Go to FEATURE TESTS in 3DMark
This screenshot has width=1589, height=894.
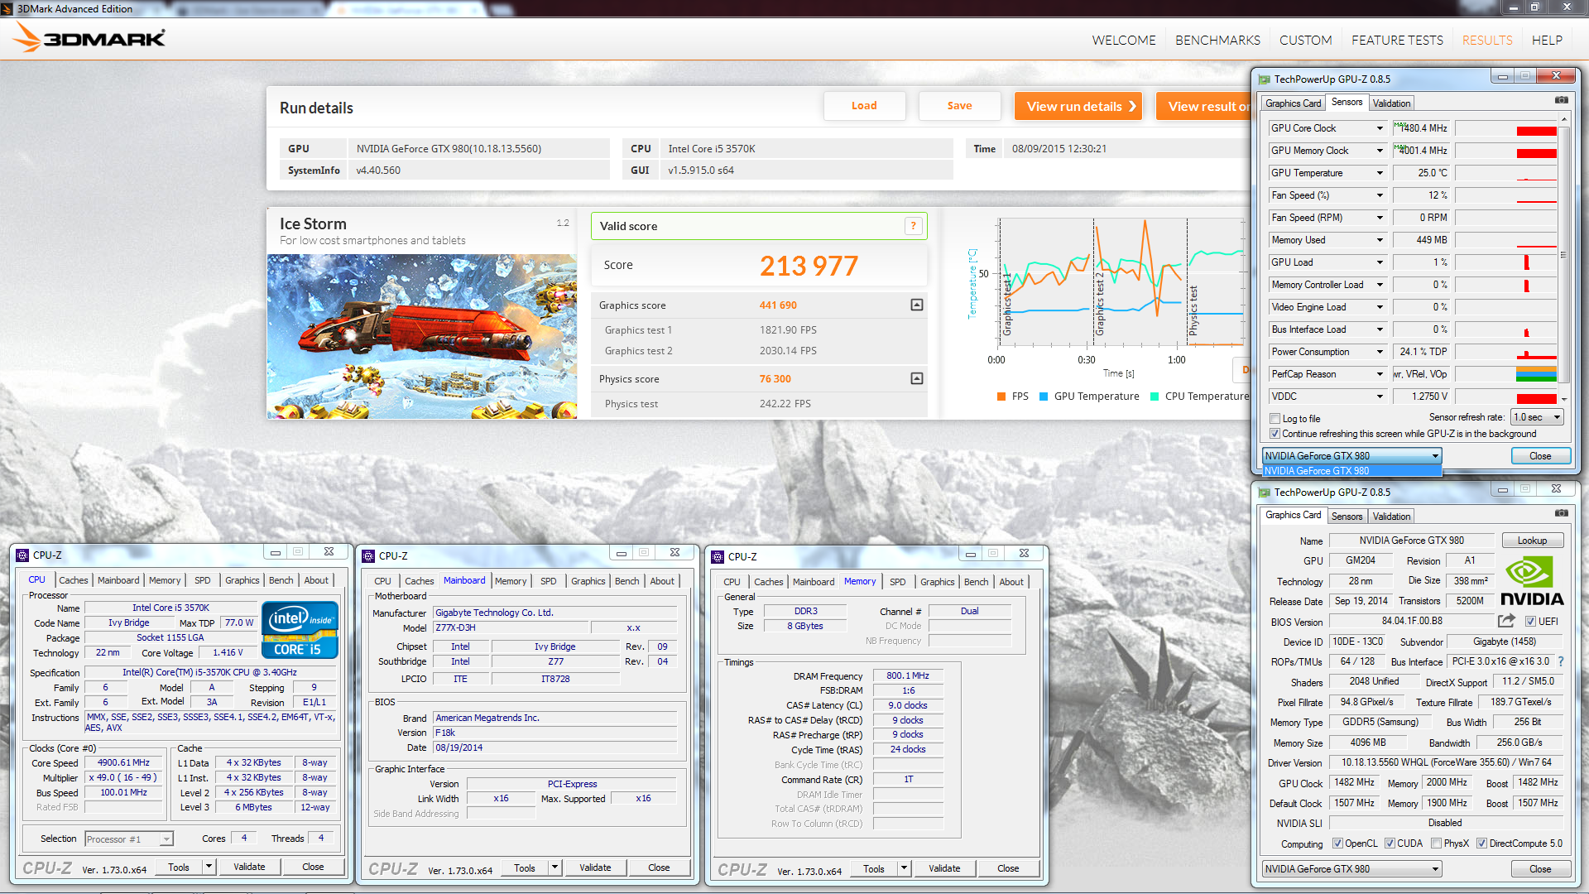coord(1397,40)
